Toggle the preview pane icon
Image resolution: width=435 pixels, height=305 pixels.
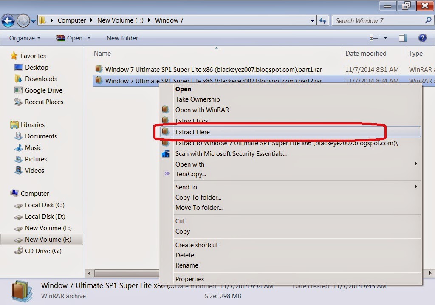(x=403, y=38)
